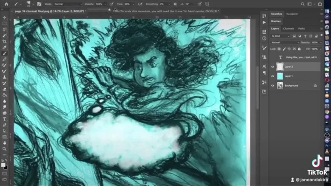Open the brush Mode dropdown
The image size is (331, 186).
tap(68, 4)
